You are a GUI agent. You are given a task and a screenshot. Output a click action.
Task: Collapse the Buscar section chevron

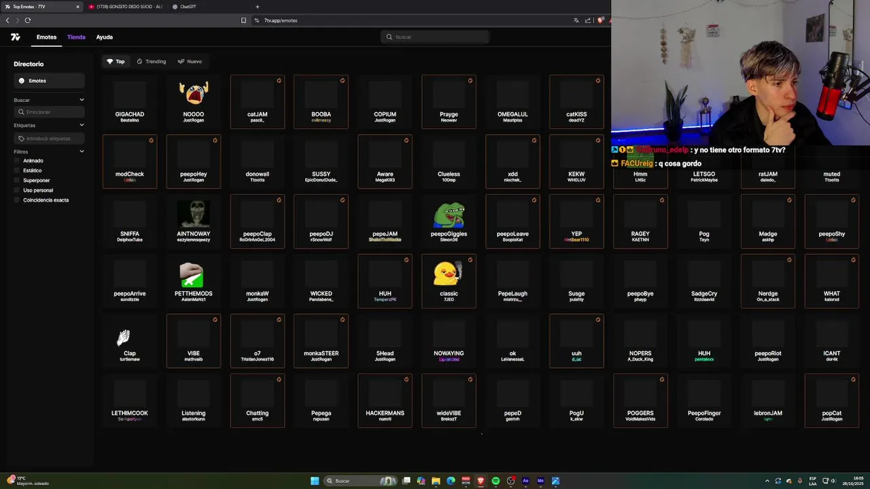[82, 100]
